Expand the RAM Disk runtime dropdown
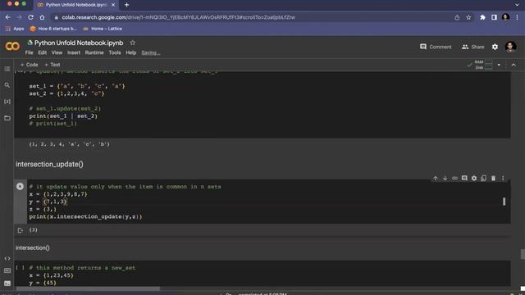Screen dimensions: 525x295 [x=499, y=65]
